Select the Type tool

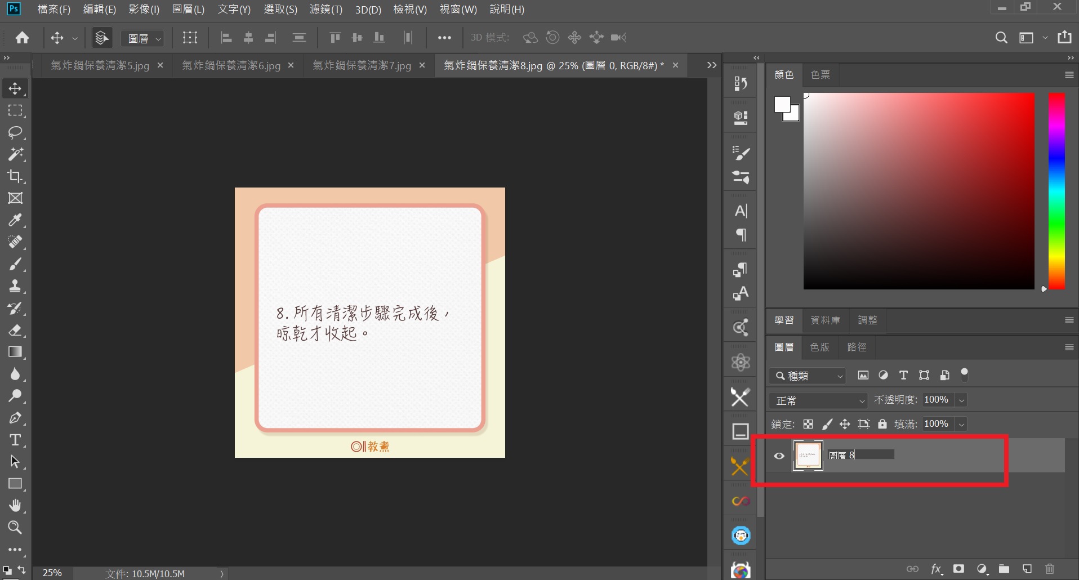[15, 440]
